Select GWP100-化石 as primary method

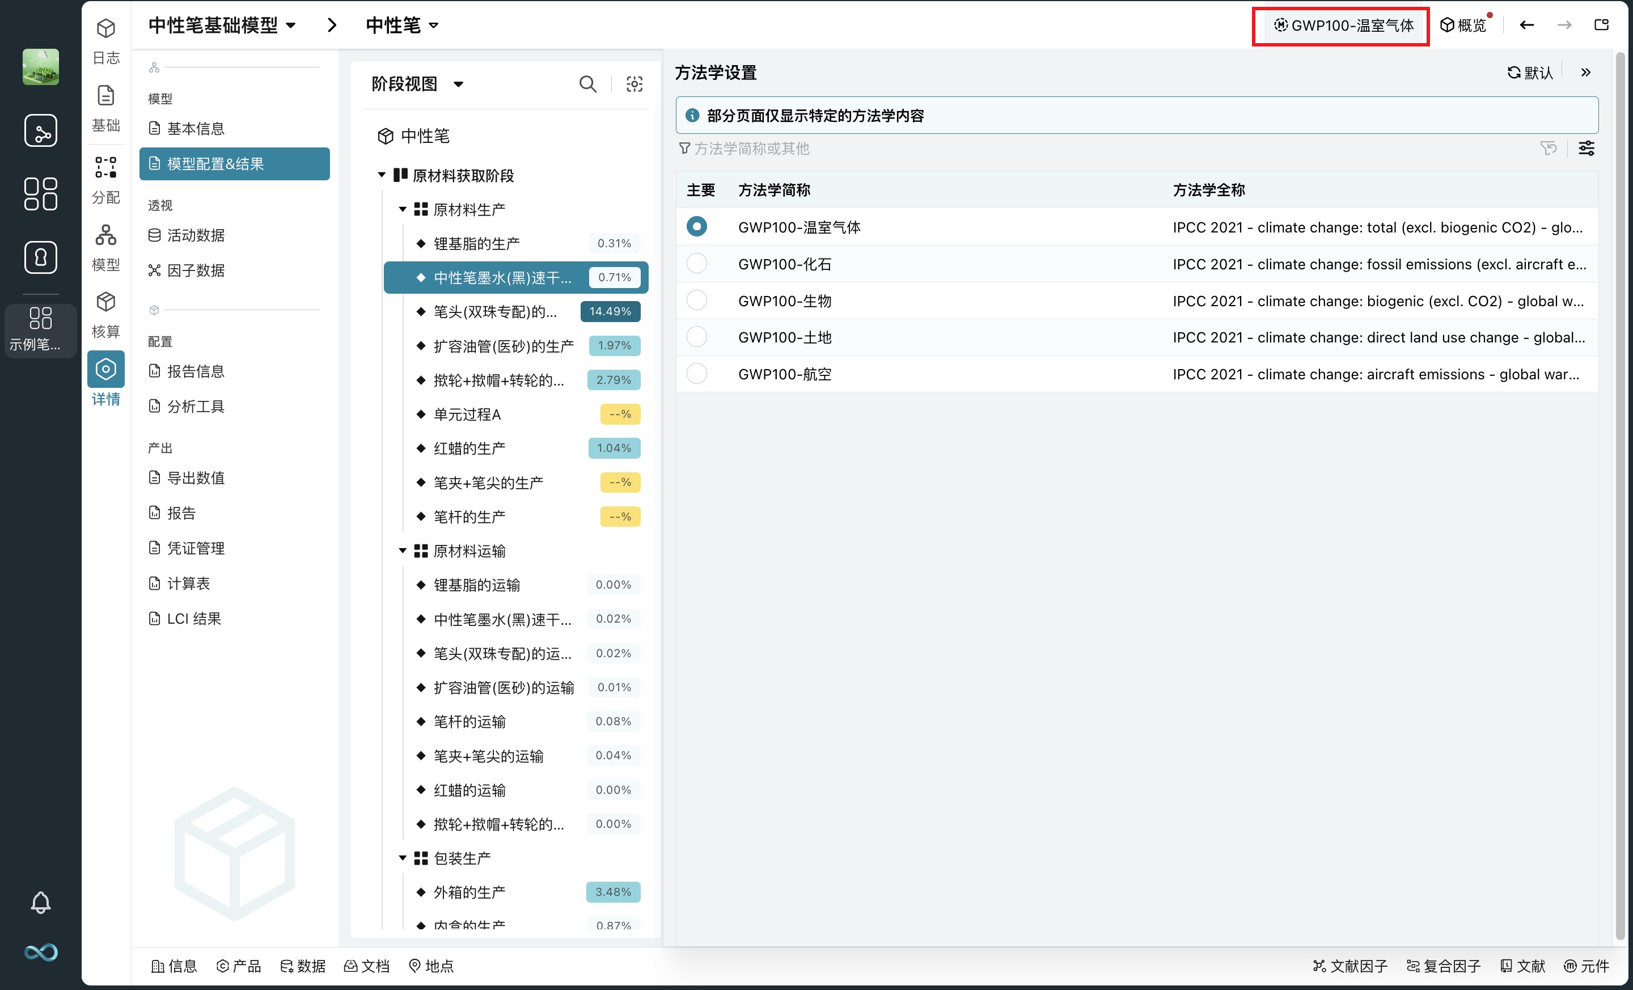coord(696,264)
